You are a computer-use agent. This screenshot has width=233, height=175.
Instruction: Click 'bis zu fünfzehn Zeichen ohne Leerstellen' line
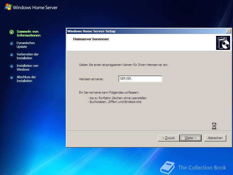[117, 98]
